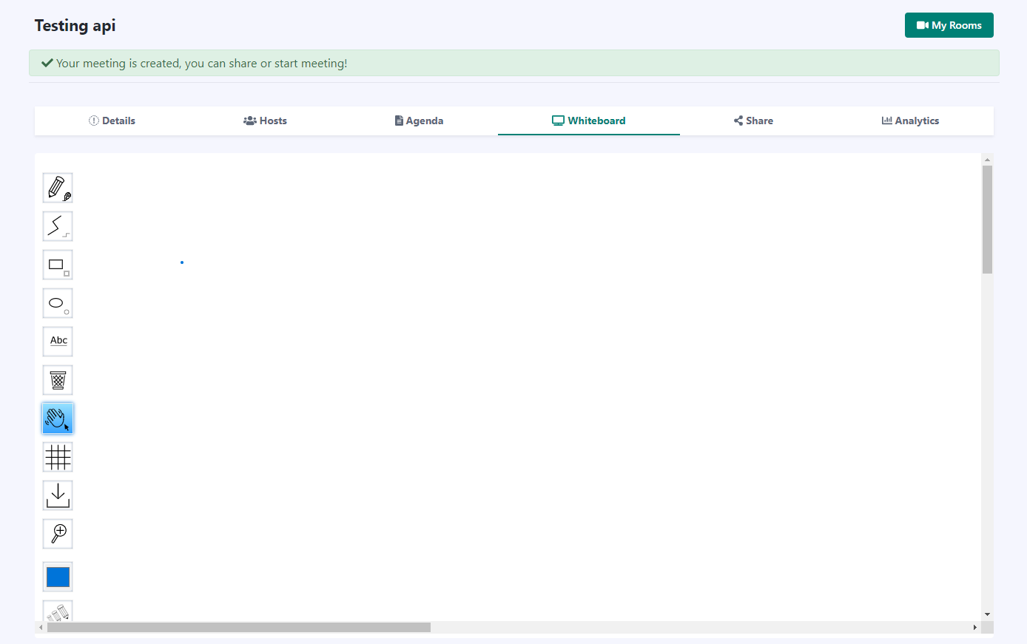
Task: Open the Details tab
Action: click(x=112, y=121)
